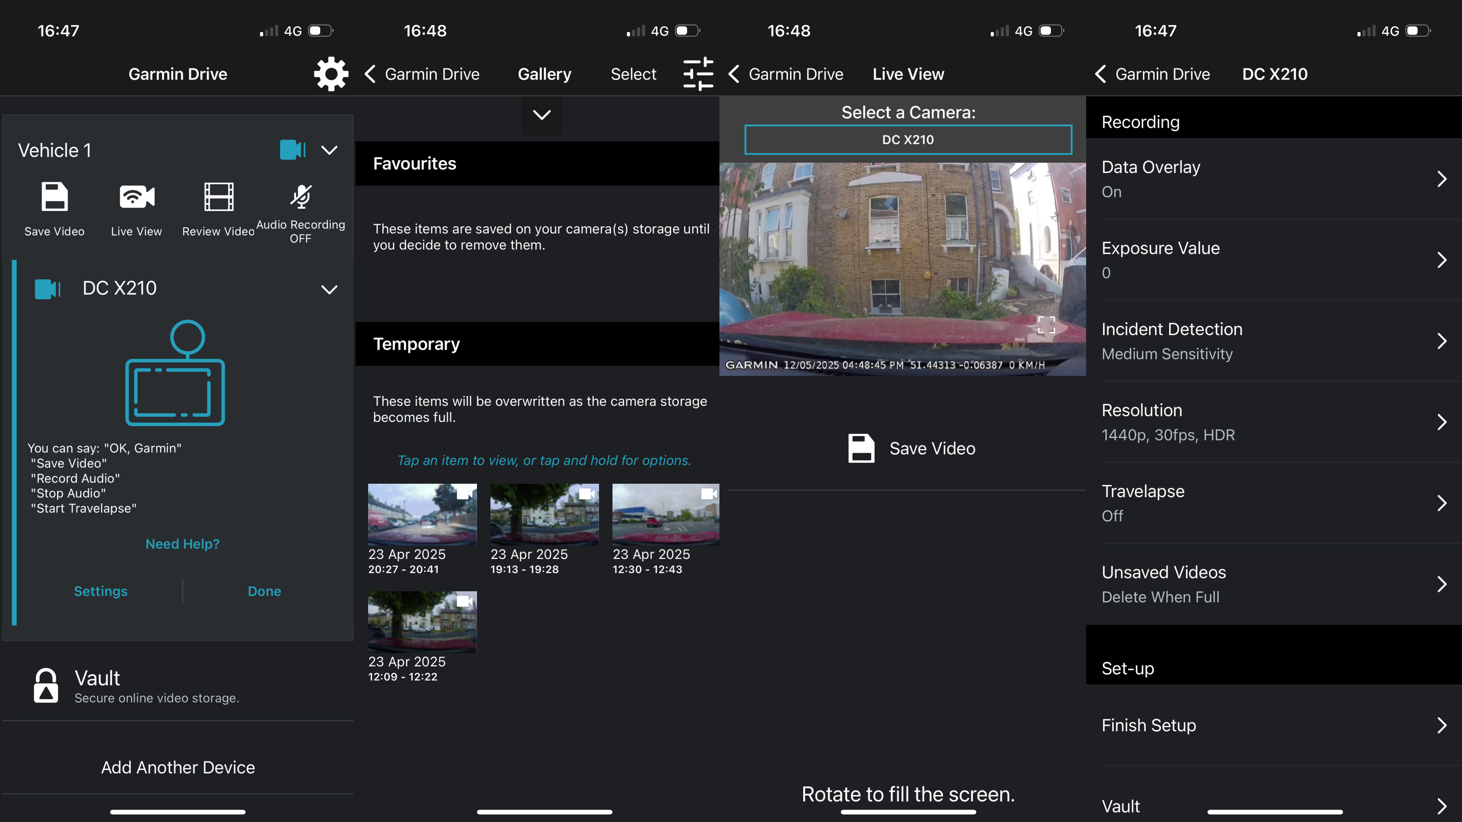Collapse the Vehicle 1 chevron
The width and height of the screenshot is (1462, 822).
tap(329, 150)
